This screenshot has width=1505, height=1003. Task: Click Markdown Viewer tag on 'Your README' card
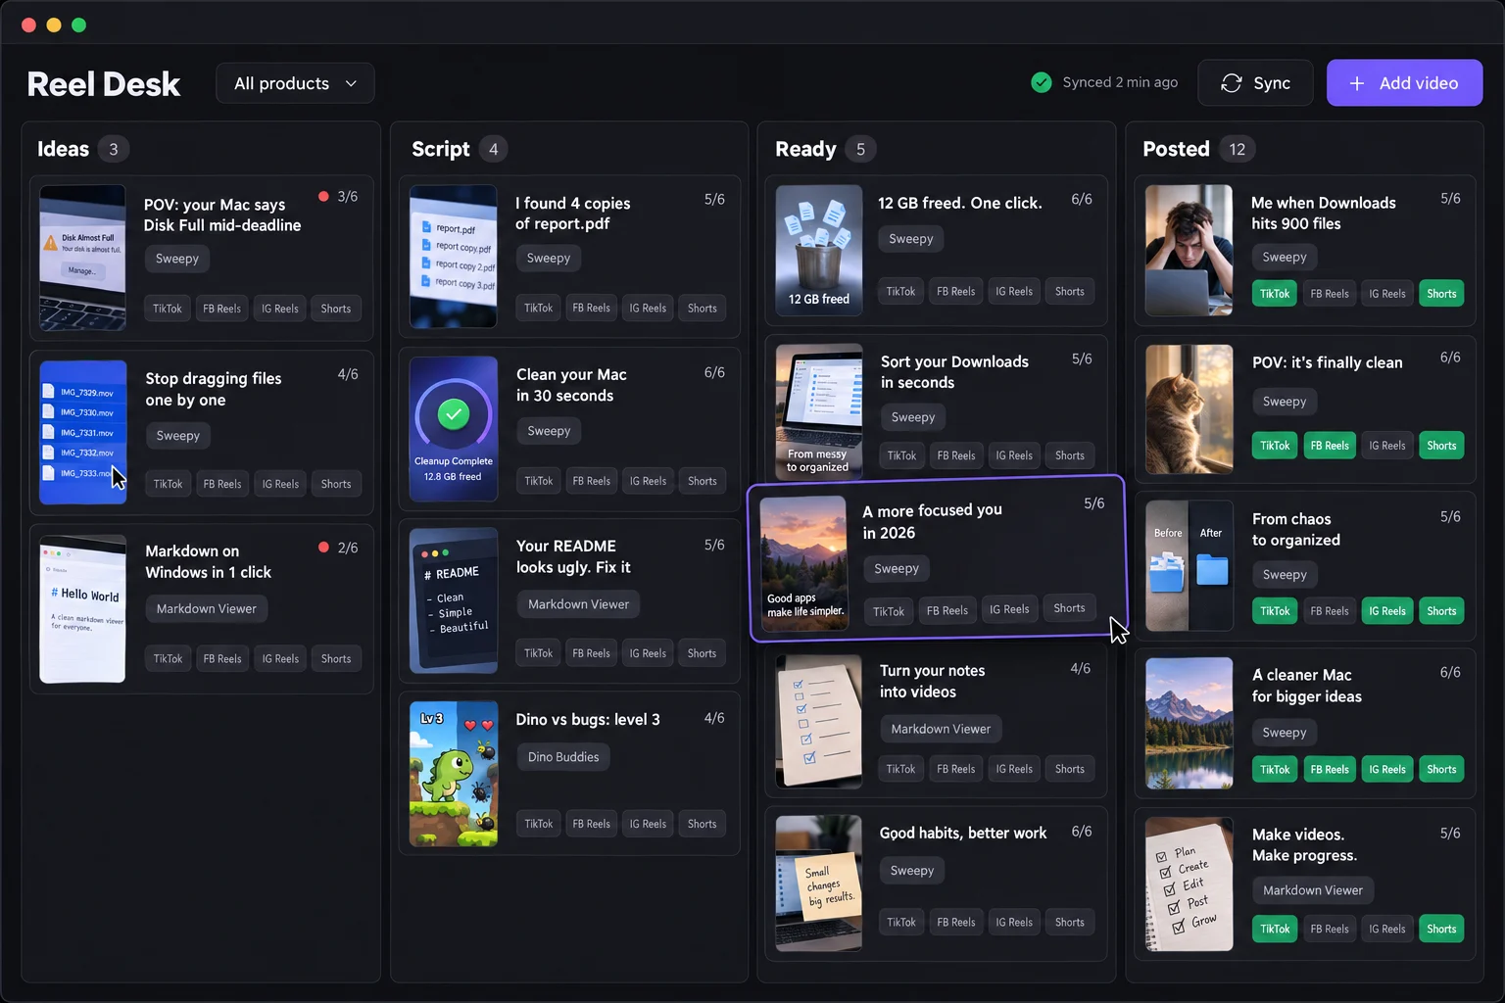578,604
